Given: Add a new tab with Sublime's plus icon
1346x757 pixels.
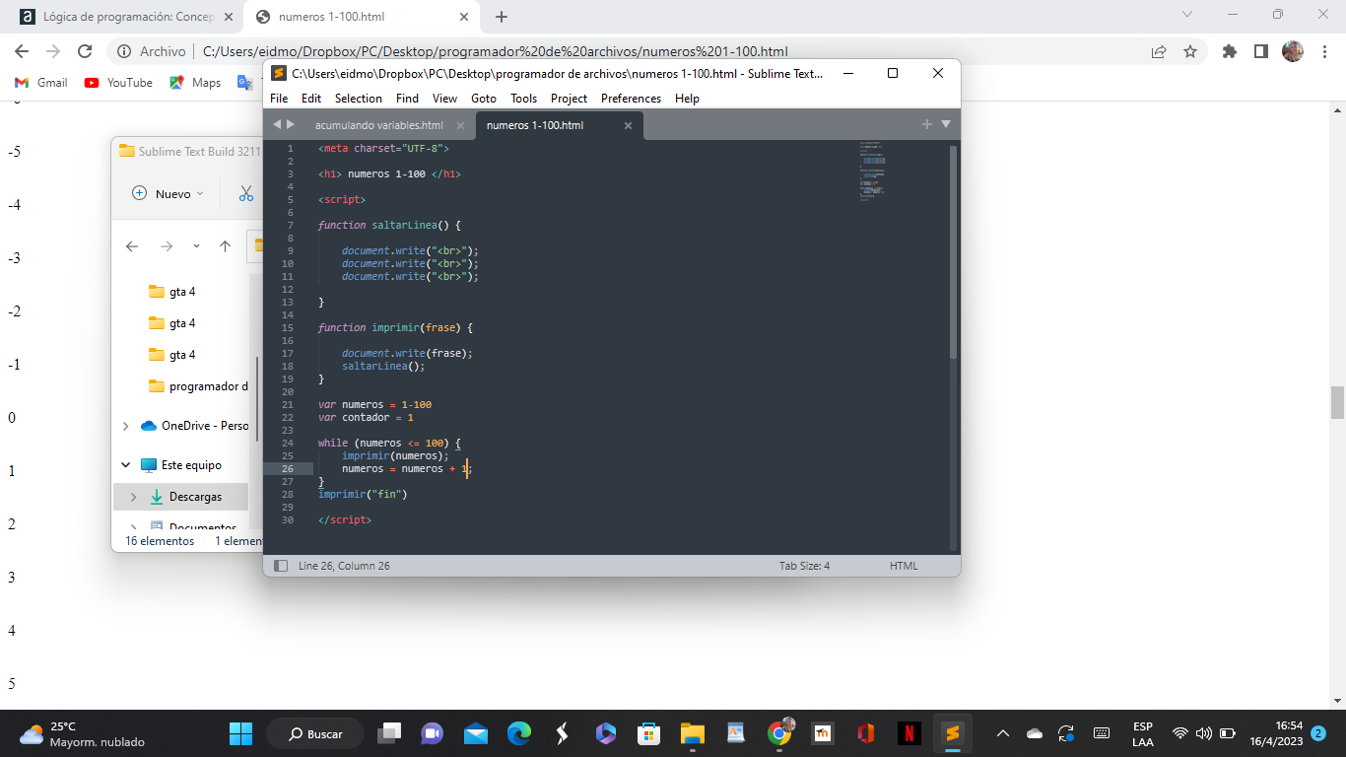Looking at the screenshot, I should click(926, 124).
